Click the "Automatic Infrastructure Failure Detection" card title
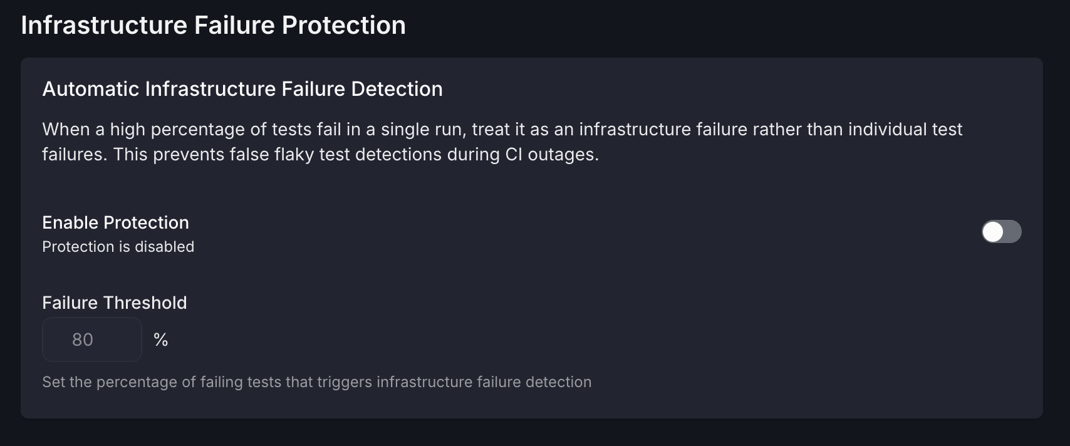Viewport: 1070px width, 446px height. point(242,89)
